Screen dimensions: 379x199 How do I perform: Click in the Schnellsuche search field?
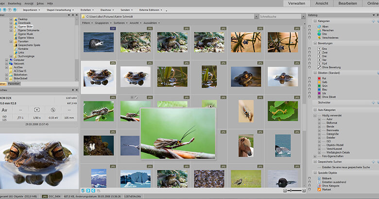[277, 17]
